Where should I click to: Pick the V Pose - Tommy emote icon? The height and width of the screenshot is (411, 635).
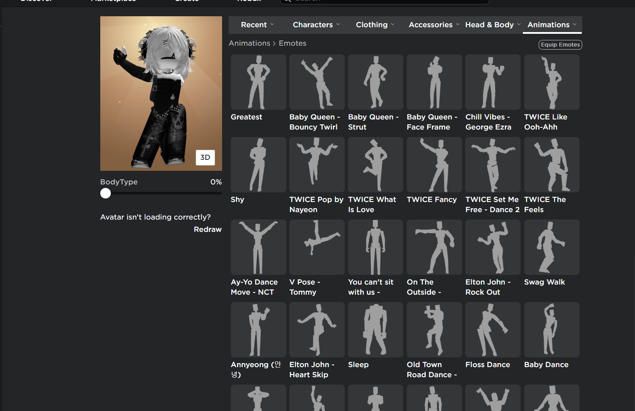pos(317,247)
